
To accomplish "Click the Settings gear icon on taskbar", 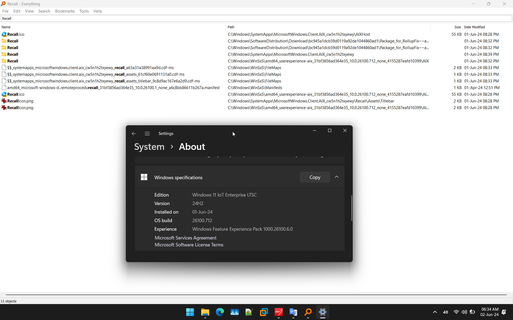I will (x=322, y=312).
